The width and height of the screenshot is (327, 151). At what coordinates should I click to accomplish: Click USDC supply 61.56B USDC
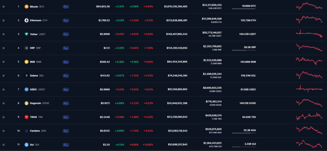pos(248,89)
